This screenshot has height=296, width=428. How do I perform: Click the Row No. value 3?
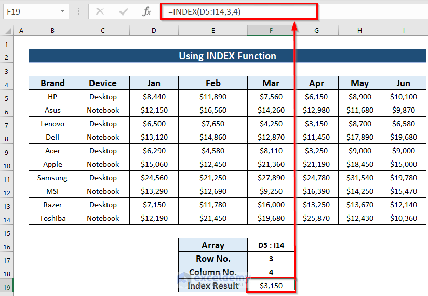coord(271,259)
